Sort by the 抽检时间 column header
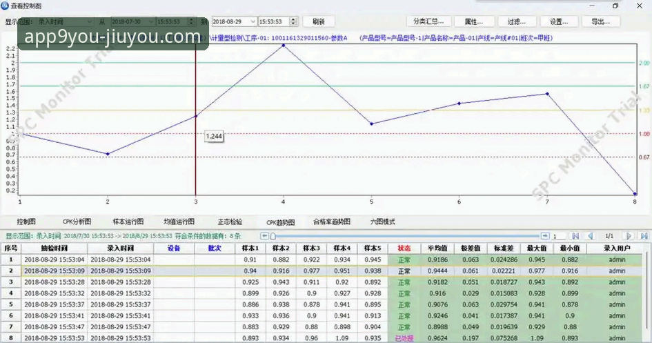 tap(54, 248)
